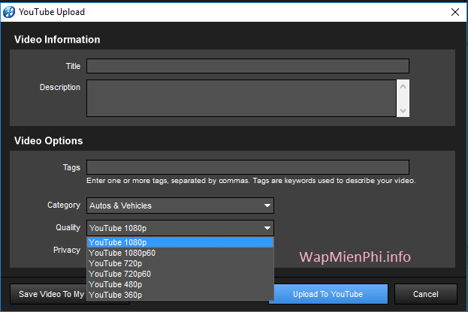Click the Save Video To My button
The height and width of the screenshot is (312, 468).
[x=48, y=294]
